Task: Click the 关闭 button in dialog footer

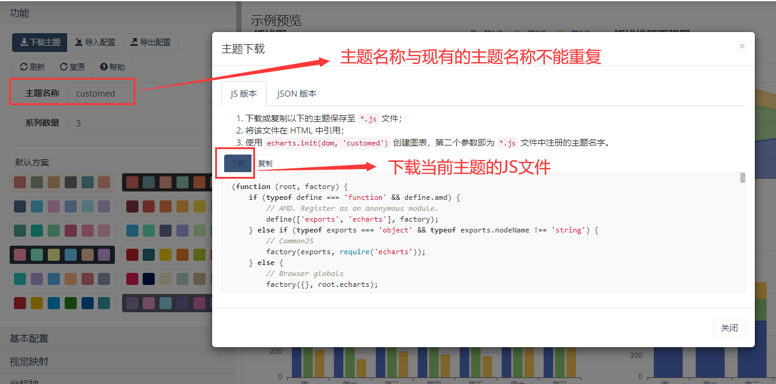Action: pyautogui.click(x=729, y=328)
